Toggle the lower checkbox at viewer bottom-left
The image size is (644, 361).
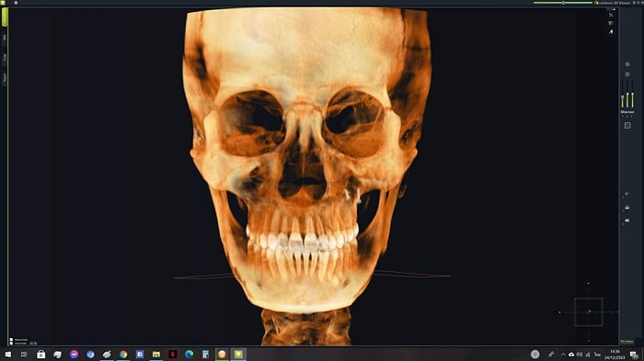pos(11,344)
